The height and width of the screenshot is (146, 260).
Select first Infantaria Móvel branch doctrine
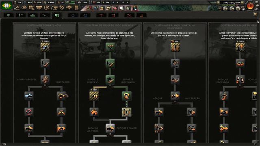(x=29, y=96)
